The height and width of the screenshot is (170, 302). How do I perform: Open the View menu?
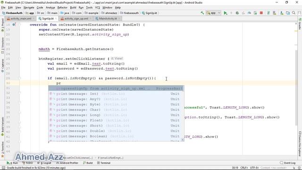[x=18, y=8]
